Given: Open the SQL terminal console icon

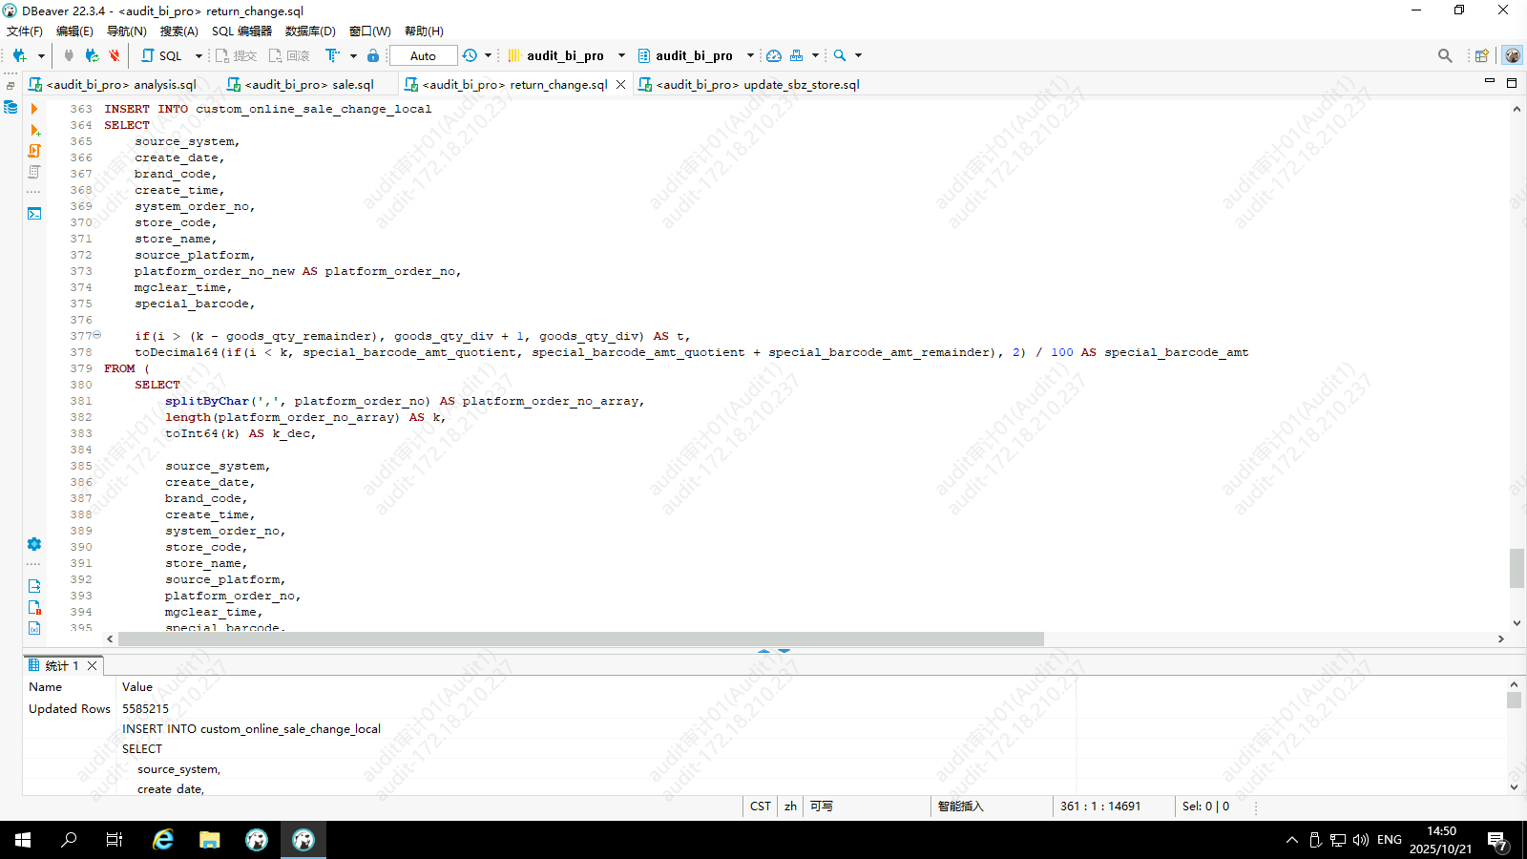Looking at the screenshot, I should [34, 214].
